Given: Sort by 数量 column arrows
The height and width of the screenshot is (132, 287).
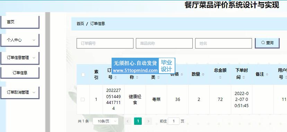Looking at the screenshot, I should click(x=203, y=74).
